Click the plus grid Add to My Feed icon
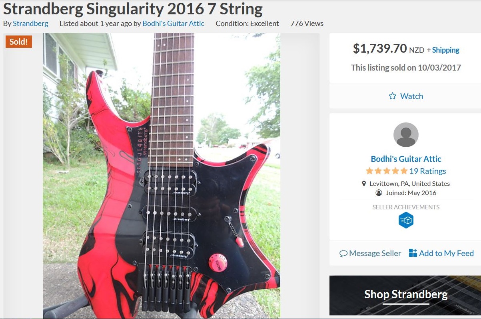 point(413,253)
